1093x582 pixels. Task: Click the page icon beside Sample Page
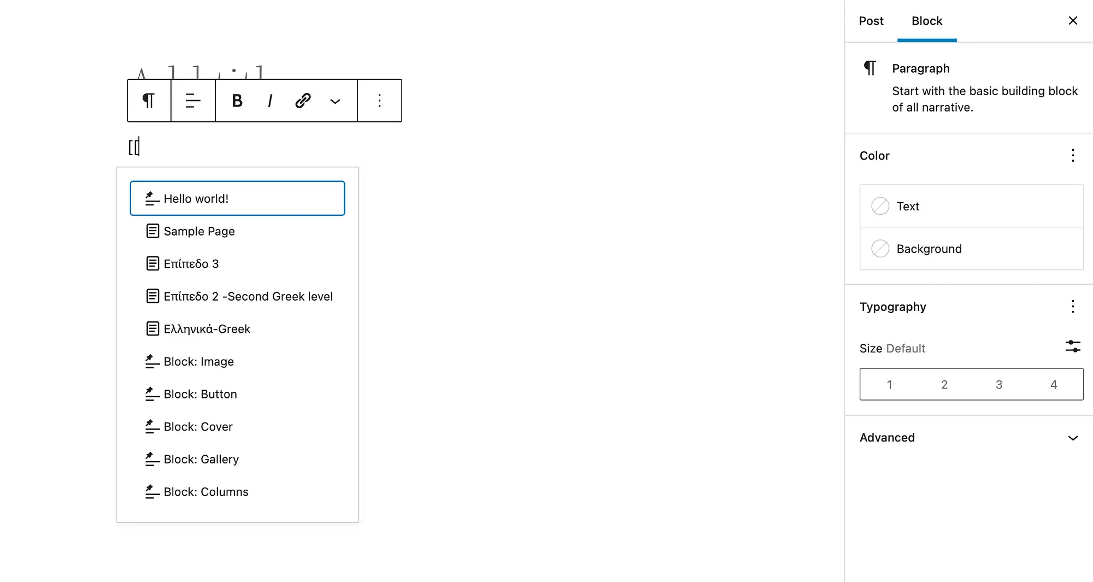[152, 231]
